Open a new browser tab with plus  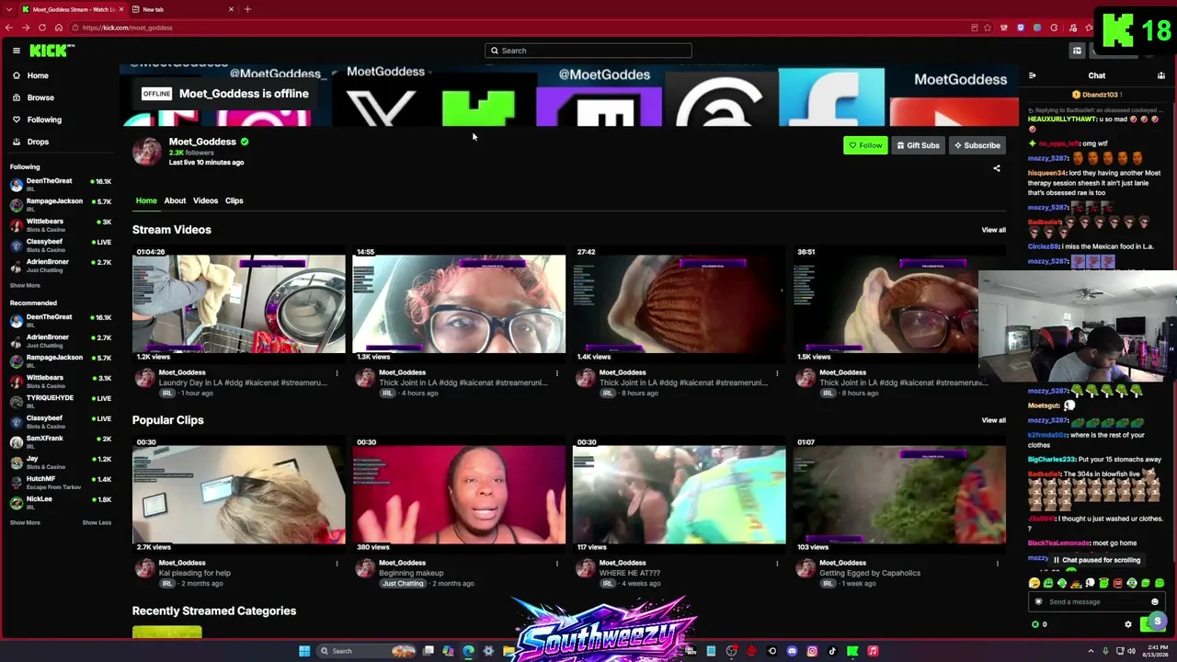pos(247,9)
